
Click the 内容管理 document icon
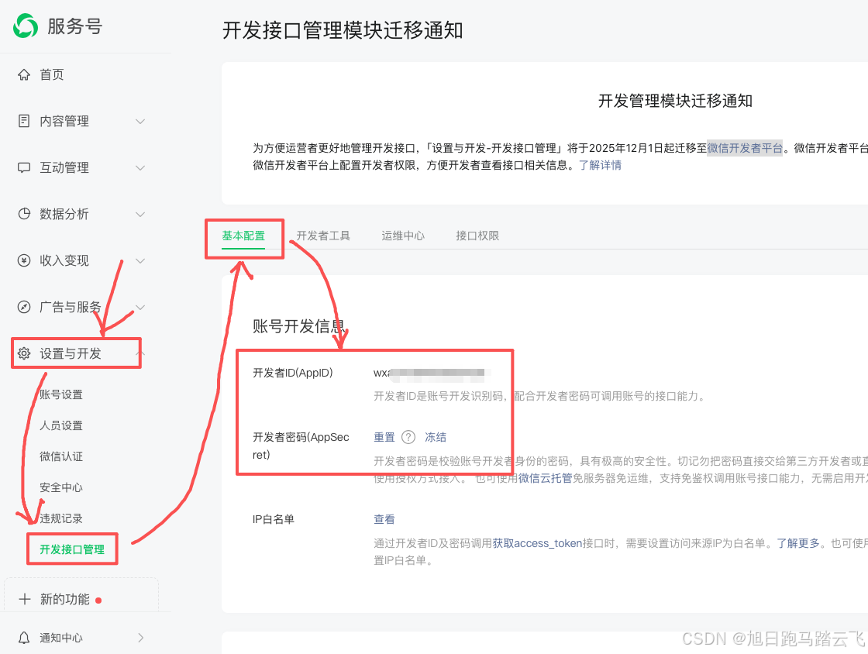24,121
